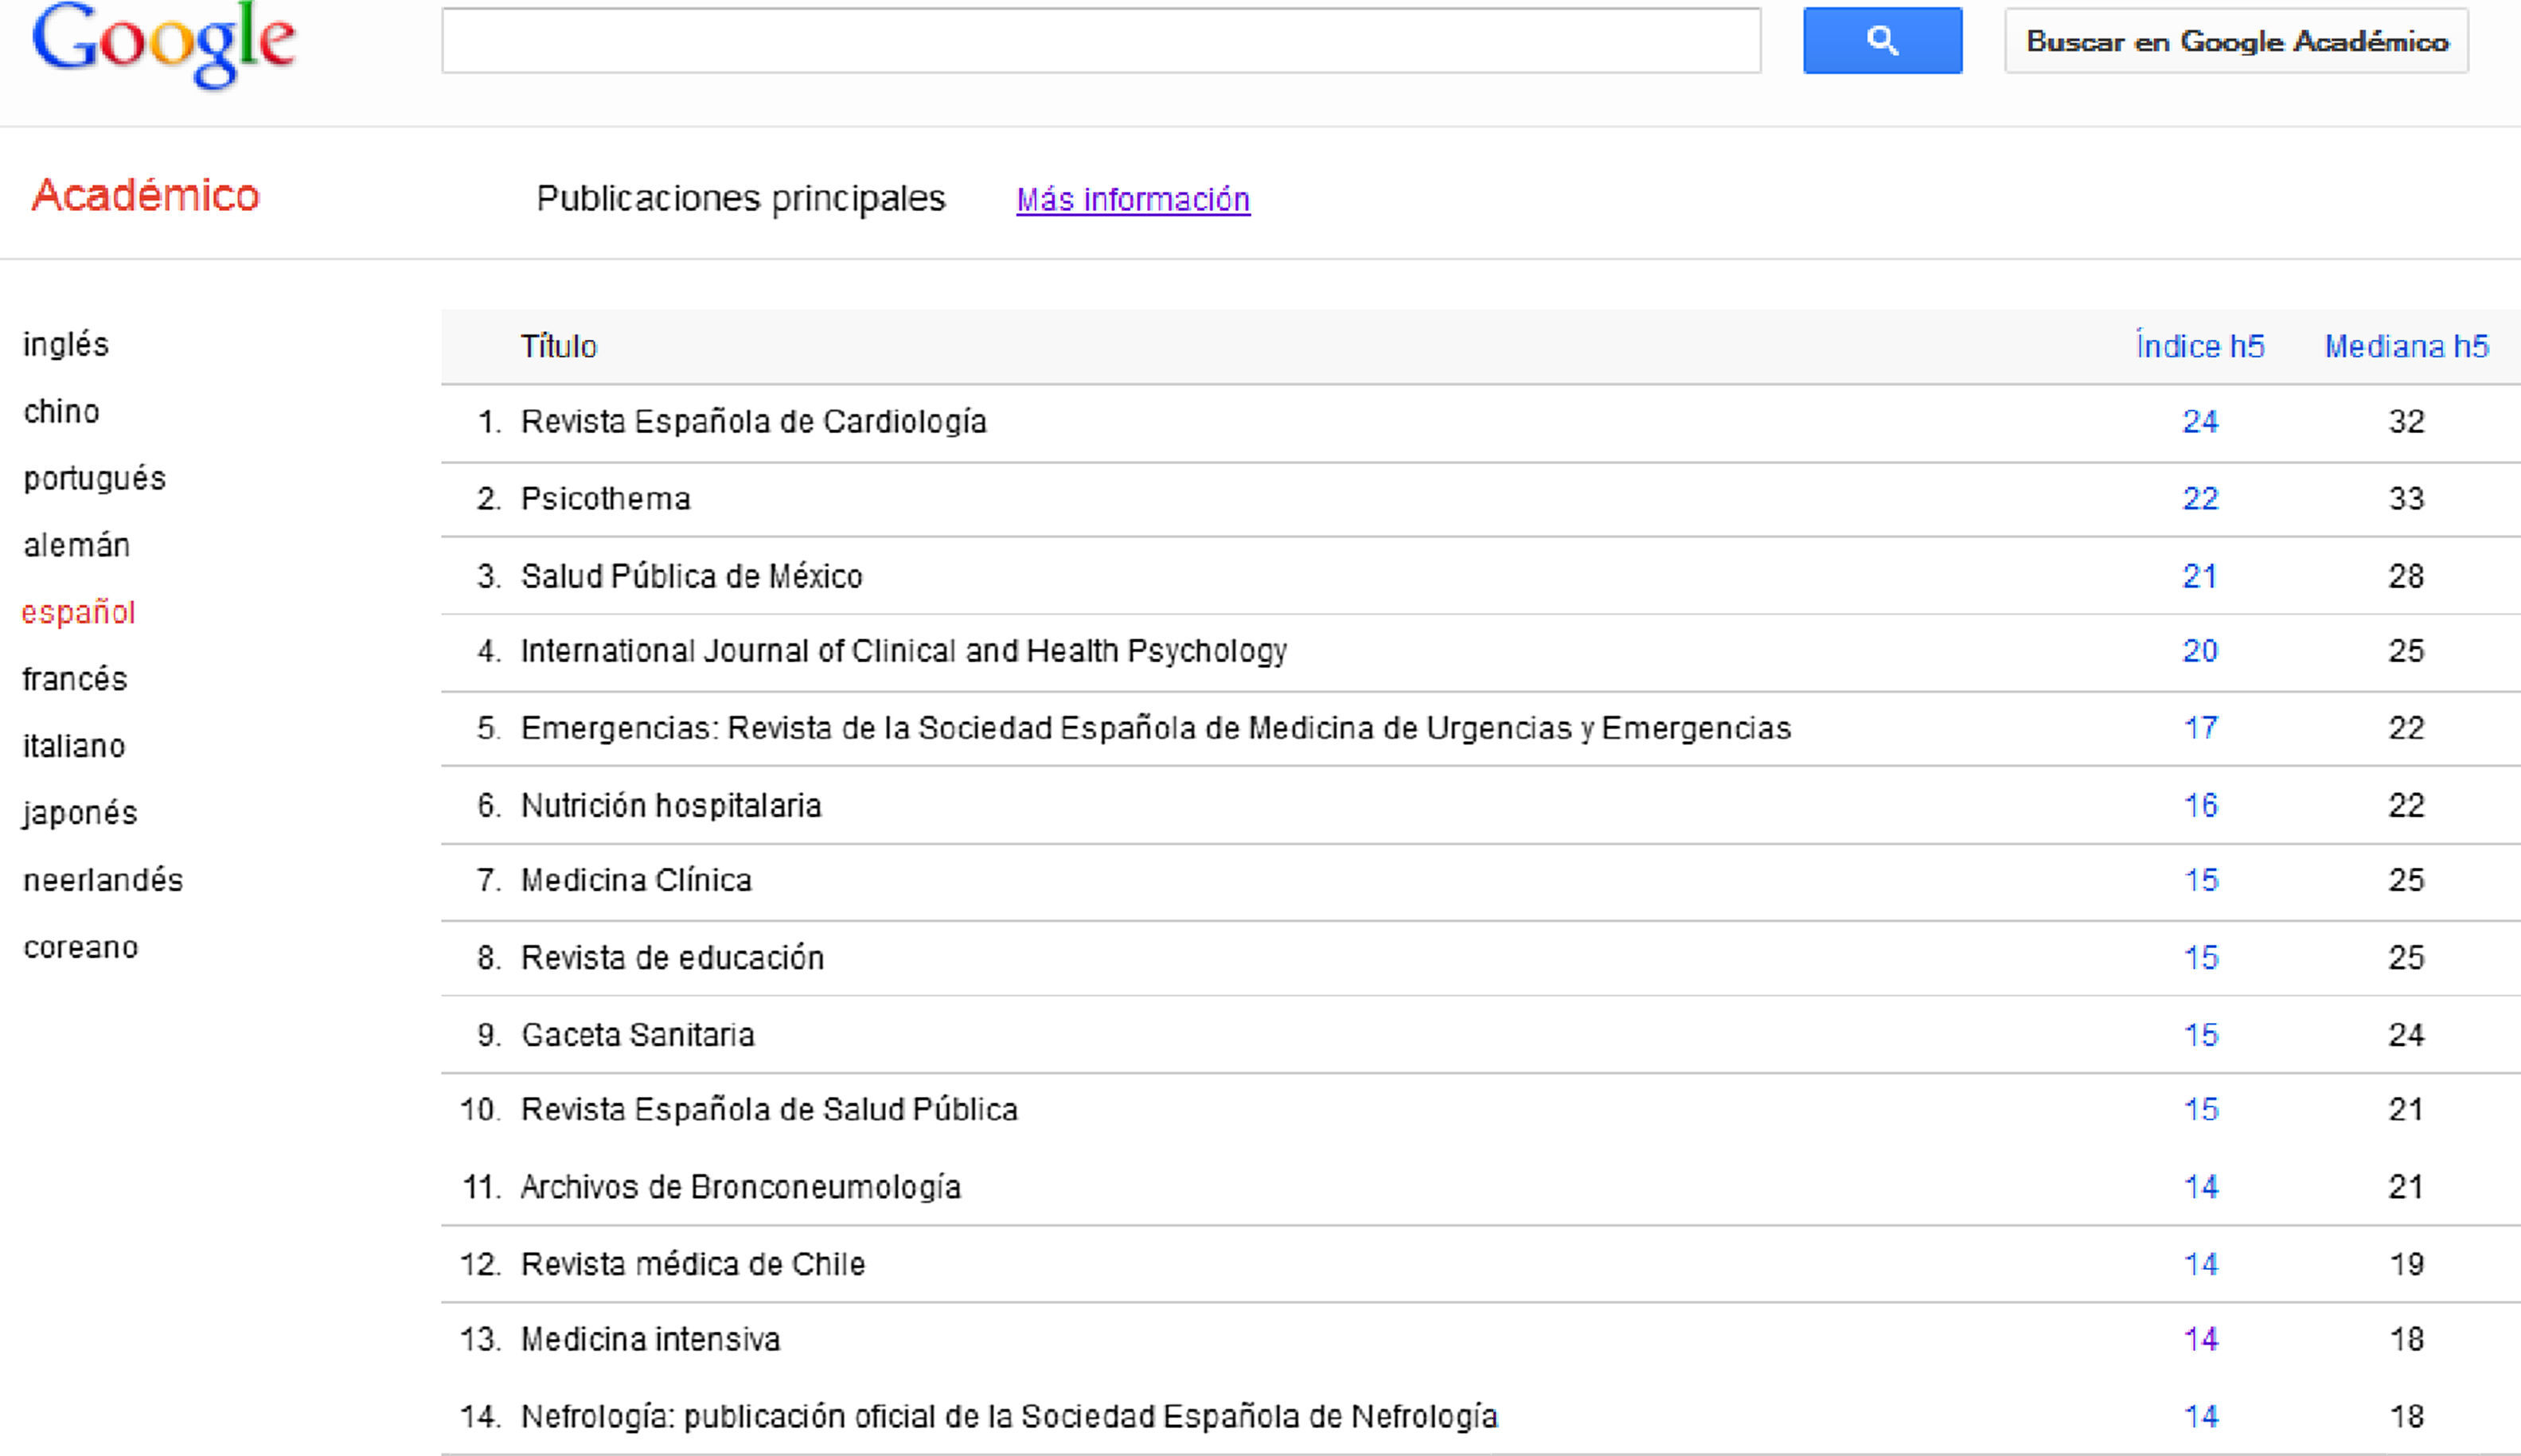Click h5 index 21 for Salud Pública de México
The height and width of the screenshot is (1456, 2521).
tap(2200, 576)
